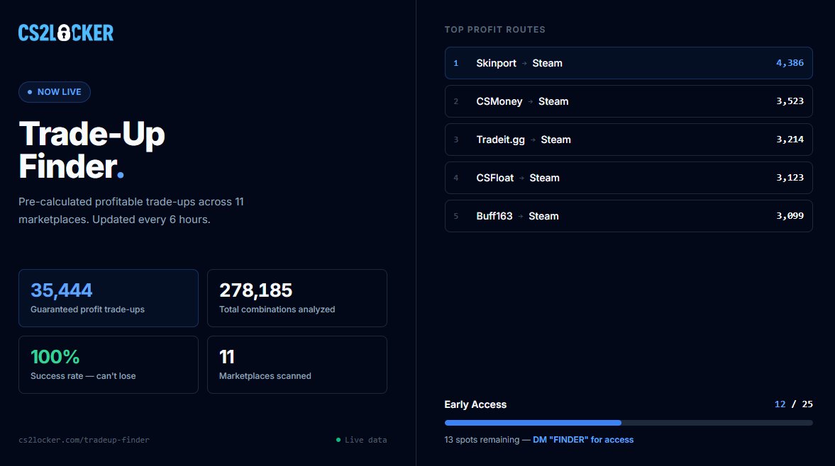Click rank number 1 in the routes list
Image resolution: width=835 pixels, height=466 pixels.
click(456, 63)
